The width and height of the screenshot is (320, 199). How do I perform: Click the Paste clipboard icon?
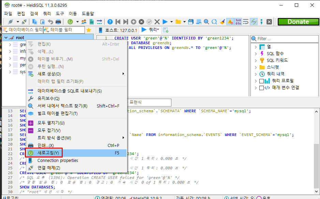43,21
